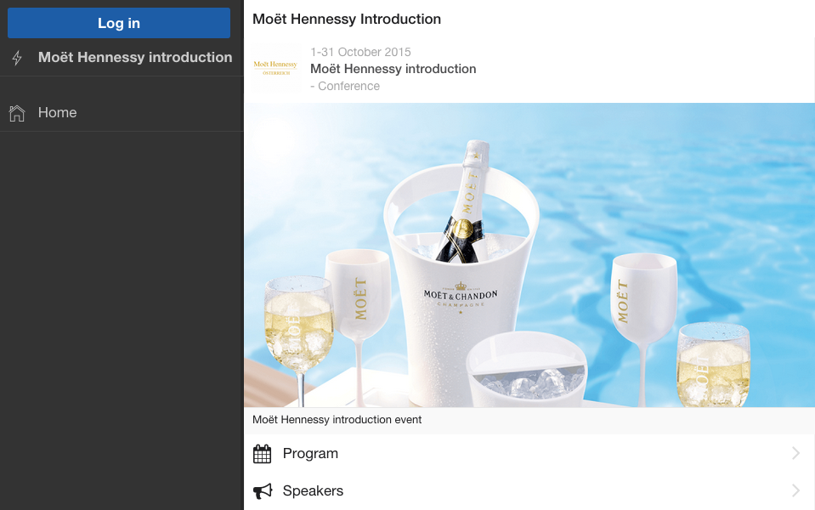Open the Program section
815x510 pixels.
(x=529, y=453)
